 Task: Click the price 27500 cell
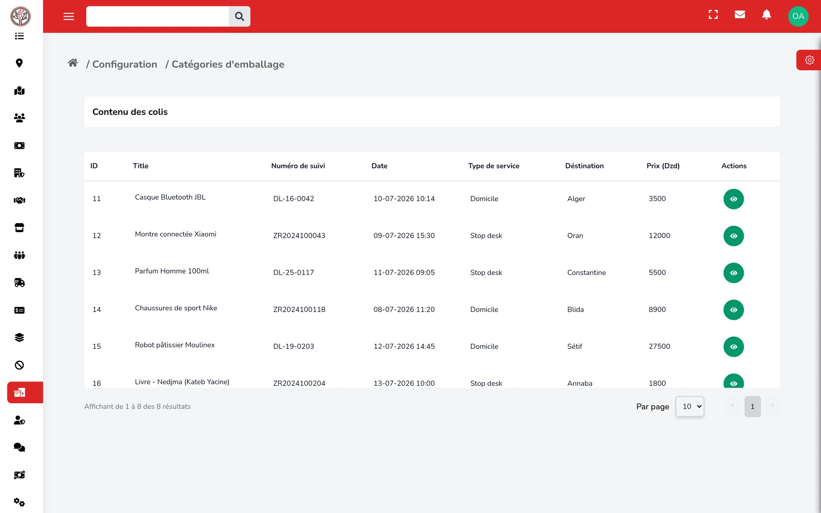pyautogui.click(x=659, y=347)
